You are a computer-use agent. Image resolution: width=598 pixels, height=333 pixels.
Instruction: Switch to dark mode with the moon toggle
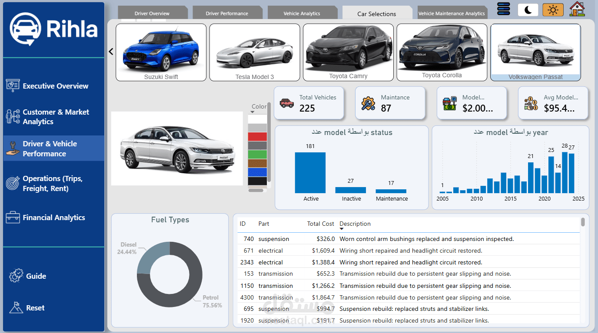click(528, 10)
